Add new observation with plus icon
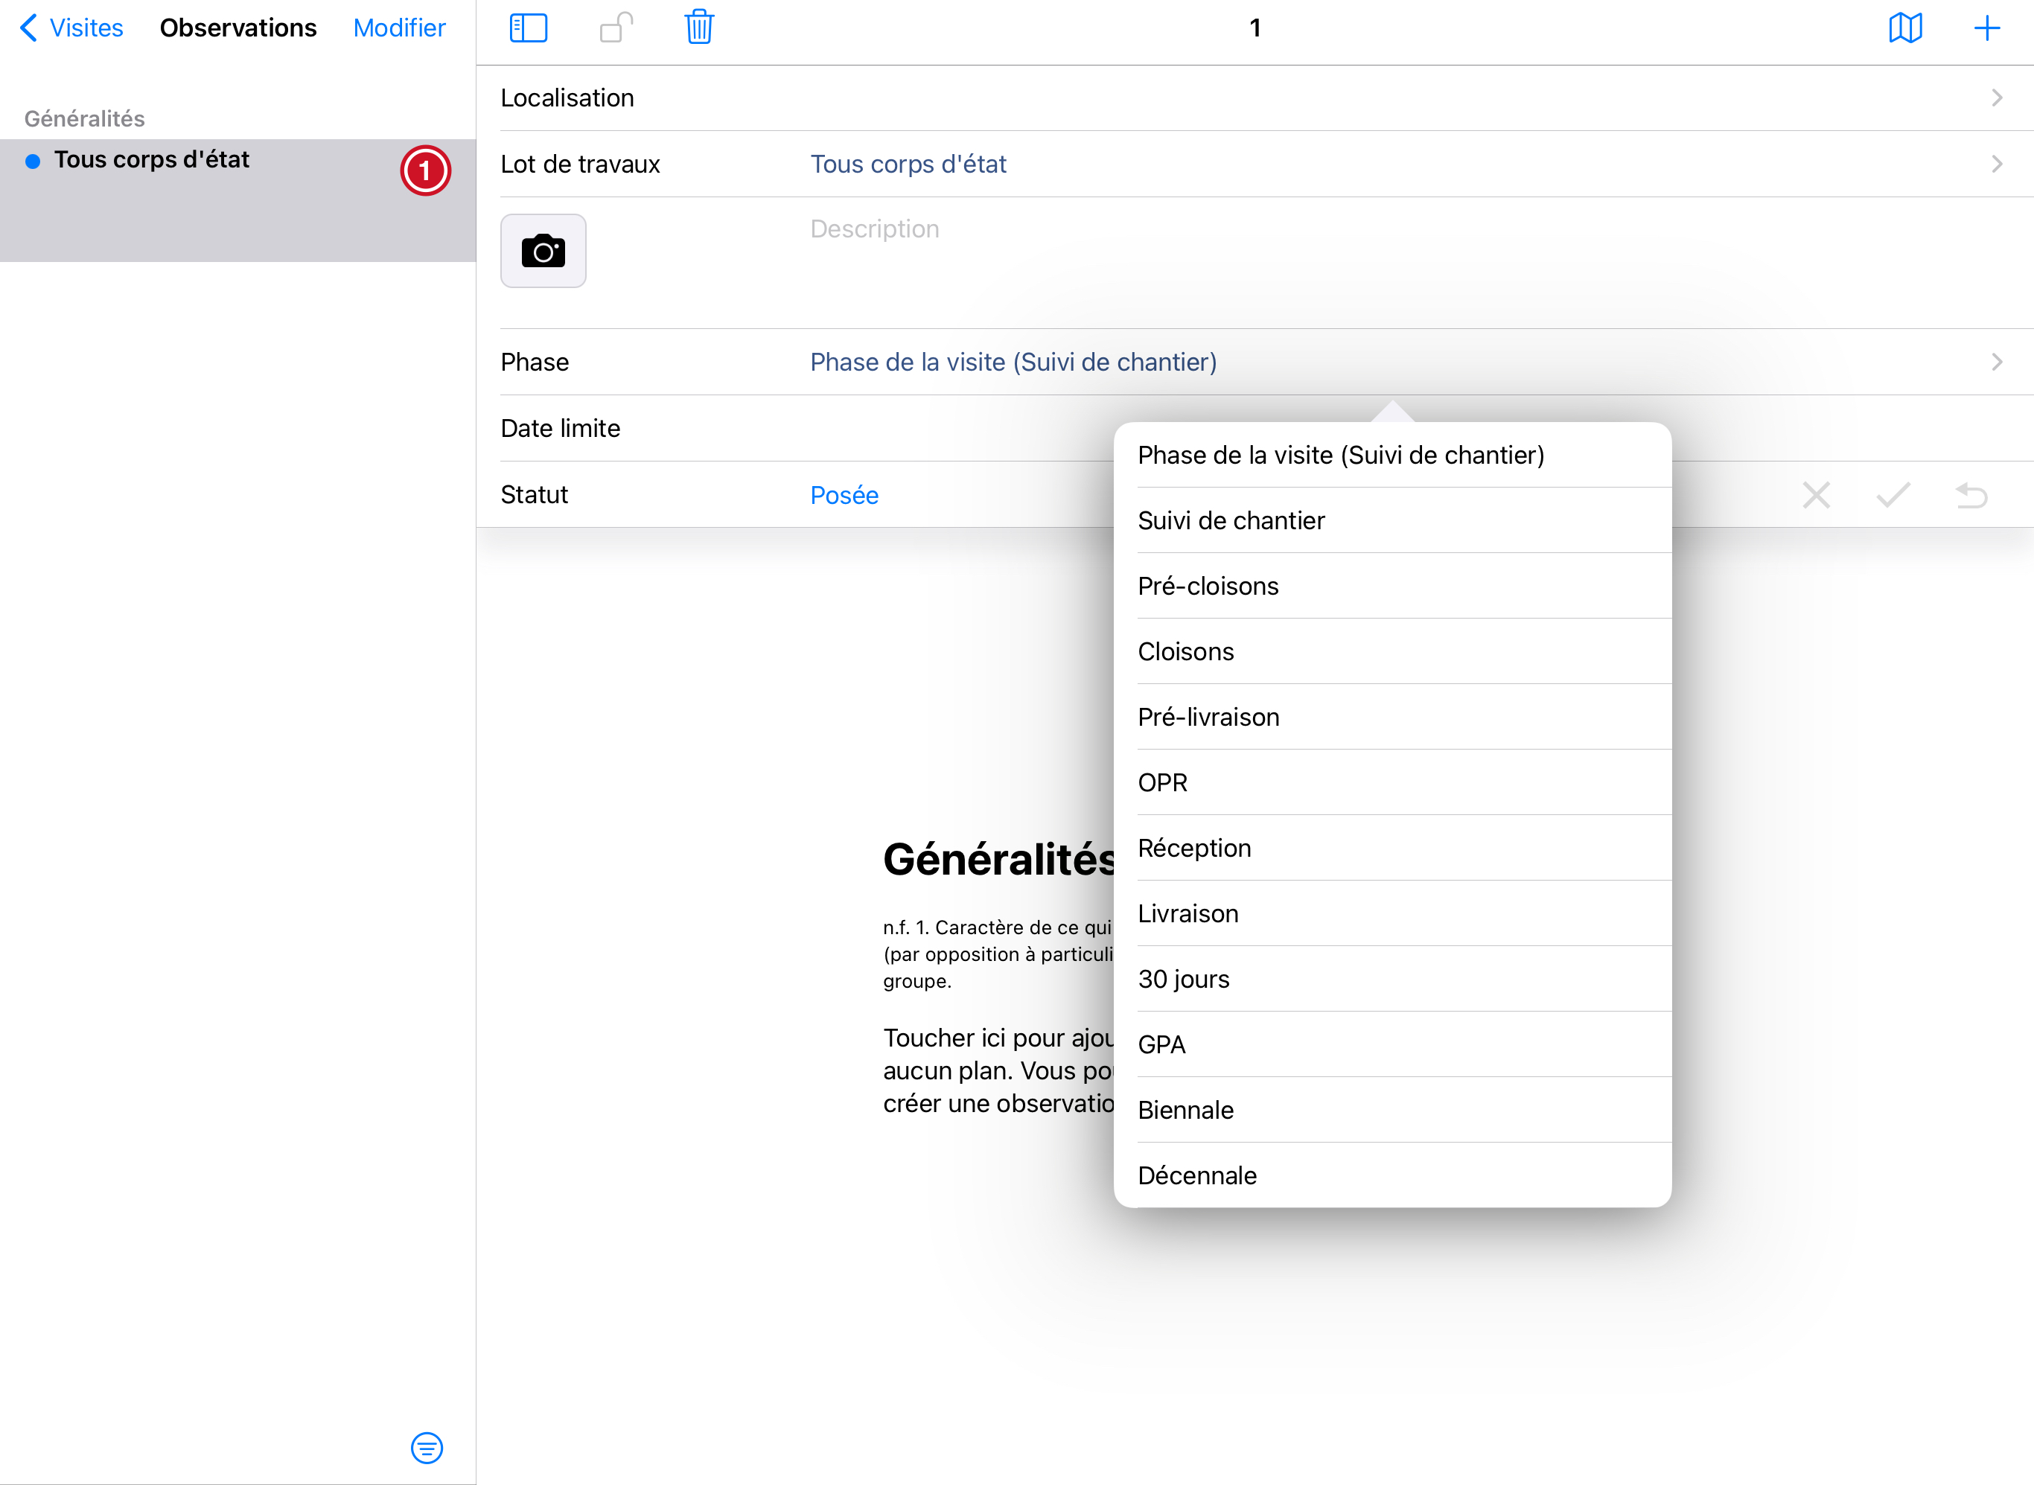Screen dimensions: 2034x1485 pyautogui.click(x=1986, y=28)
